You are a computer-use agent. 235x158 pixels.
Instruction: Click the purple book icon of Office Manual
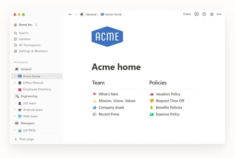pos(20,83)
